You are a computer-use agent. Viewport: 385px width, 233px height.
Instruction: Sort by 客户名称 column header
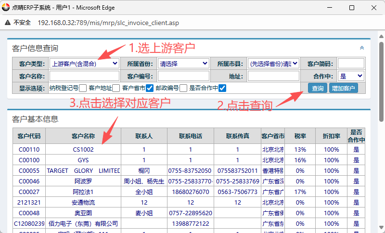pos(83,136)
